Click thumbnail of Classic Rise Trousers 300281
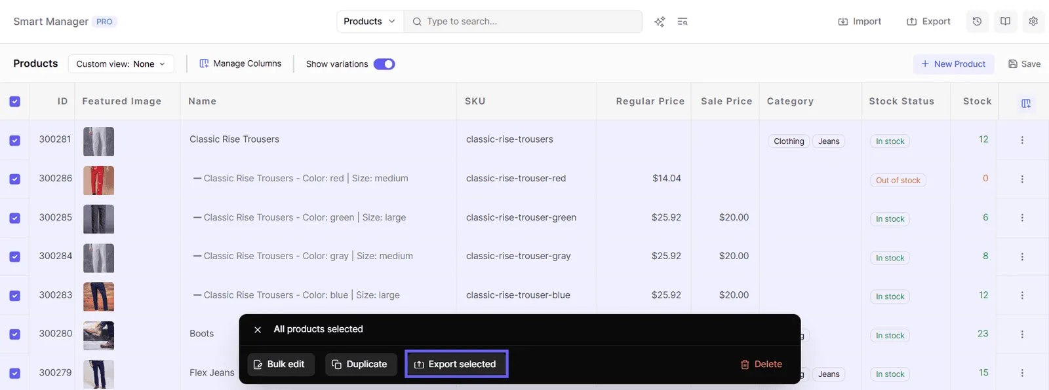The width and height of the screenshot is (1049, 390). point(99,141)
